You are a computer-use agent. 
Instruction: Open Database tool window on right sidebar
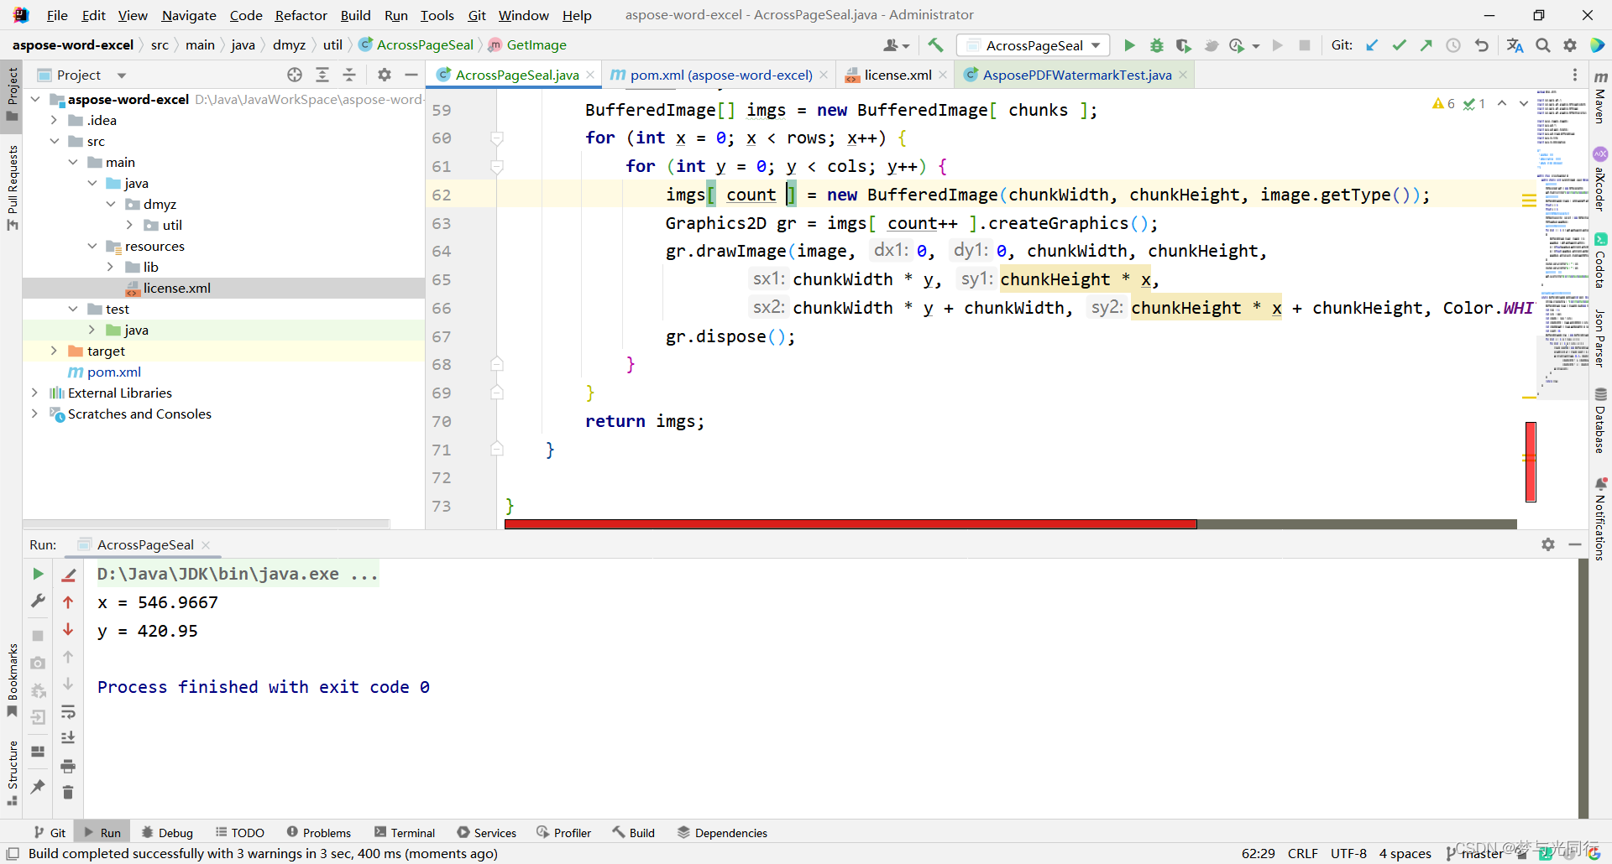click(x=1600, y=421)
